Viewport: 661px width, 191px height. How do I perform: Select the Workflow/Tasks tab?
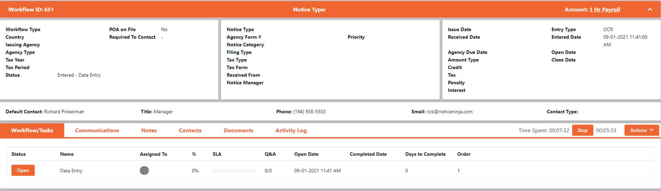[x=32, y=130]
